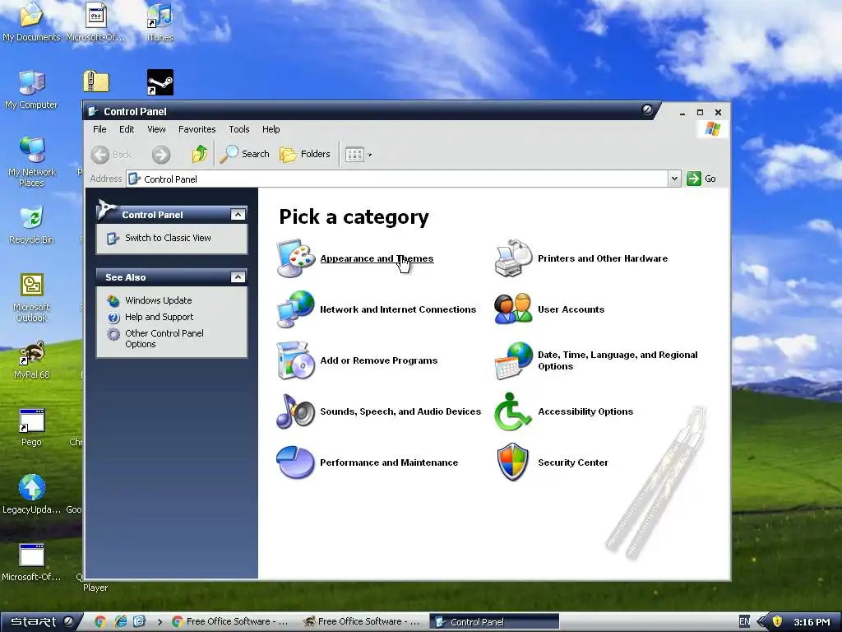
Task: Click the Printers and Other Hardware icon
Action: click(x=513, y=258)
